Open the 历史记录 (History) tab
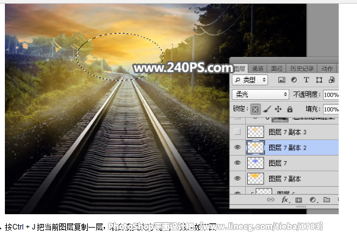Screen dimensions: 357x238 click(x=302, y=68)
